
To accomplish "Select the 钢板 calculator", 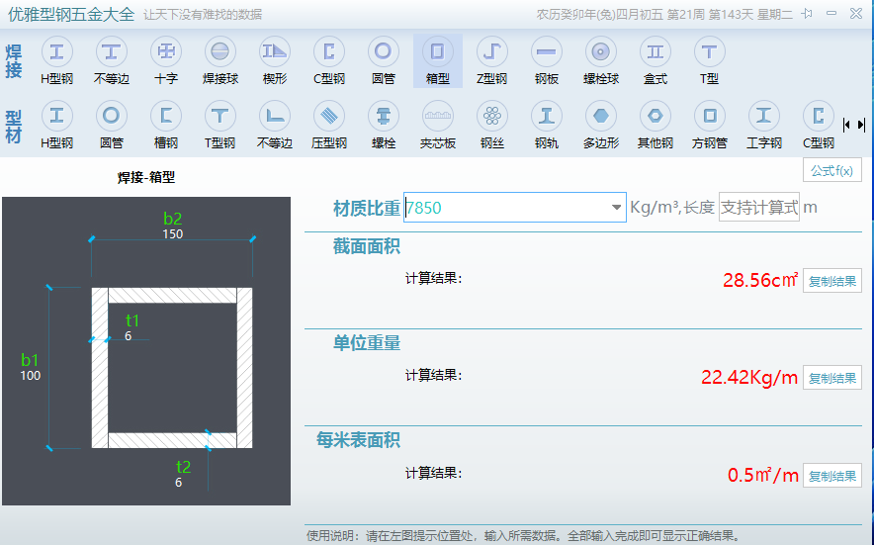I will coord(546,60).
